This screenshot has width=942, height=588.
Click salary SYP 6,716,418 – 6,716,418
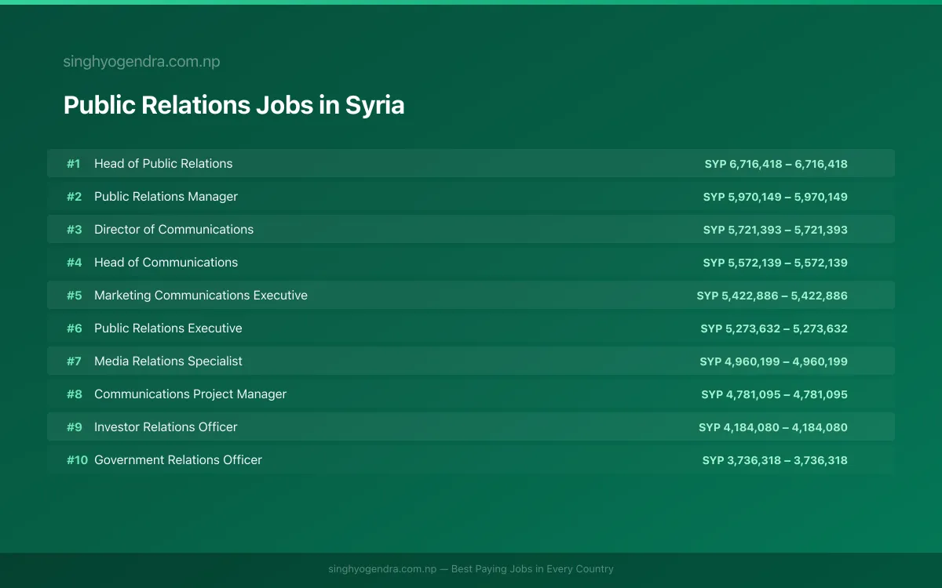pos(776,164)
